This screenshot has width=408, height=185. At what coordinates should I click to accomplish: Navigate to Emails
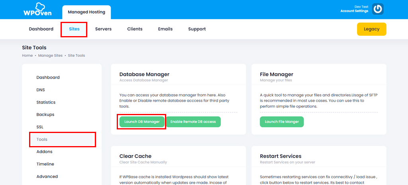(165, 29)
